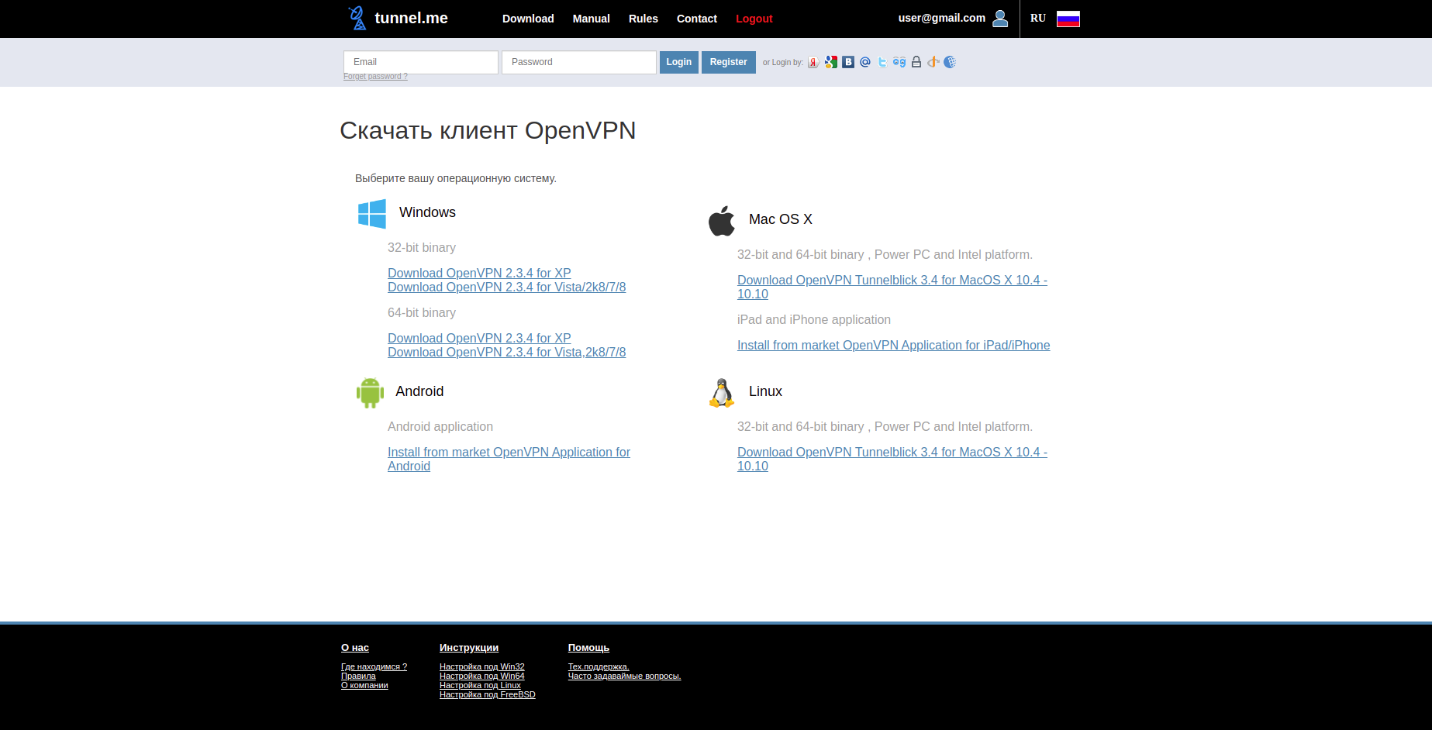Click the Apple Mac OS X logo

[721, 221]
